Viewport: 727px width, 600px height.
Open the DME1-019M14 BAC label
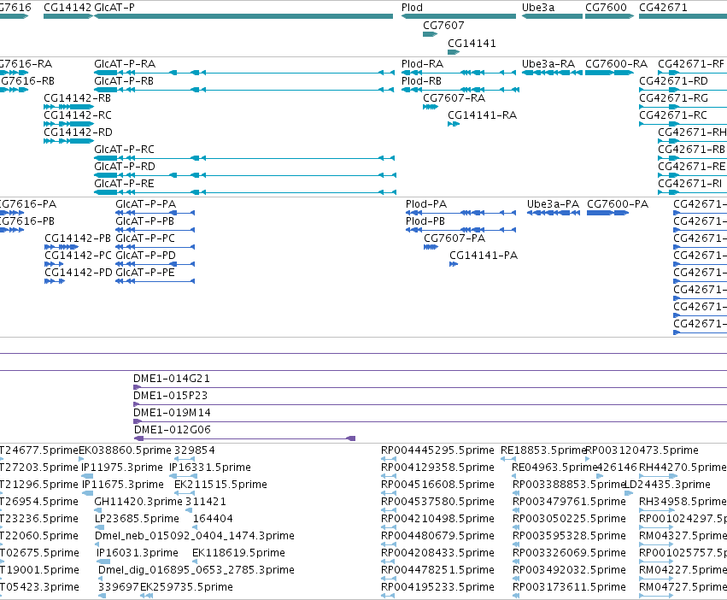[x=172, y=413]
